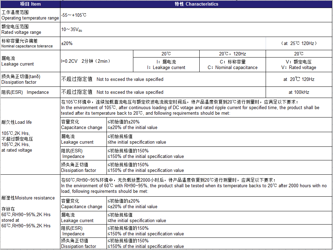The width and height of the screenshot is (333, 250).
Task: Click the "C: Nominal capacitance" definition cell
Action: (x=232, y=65)
